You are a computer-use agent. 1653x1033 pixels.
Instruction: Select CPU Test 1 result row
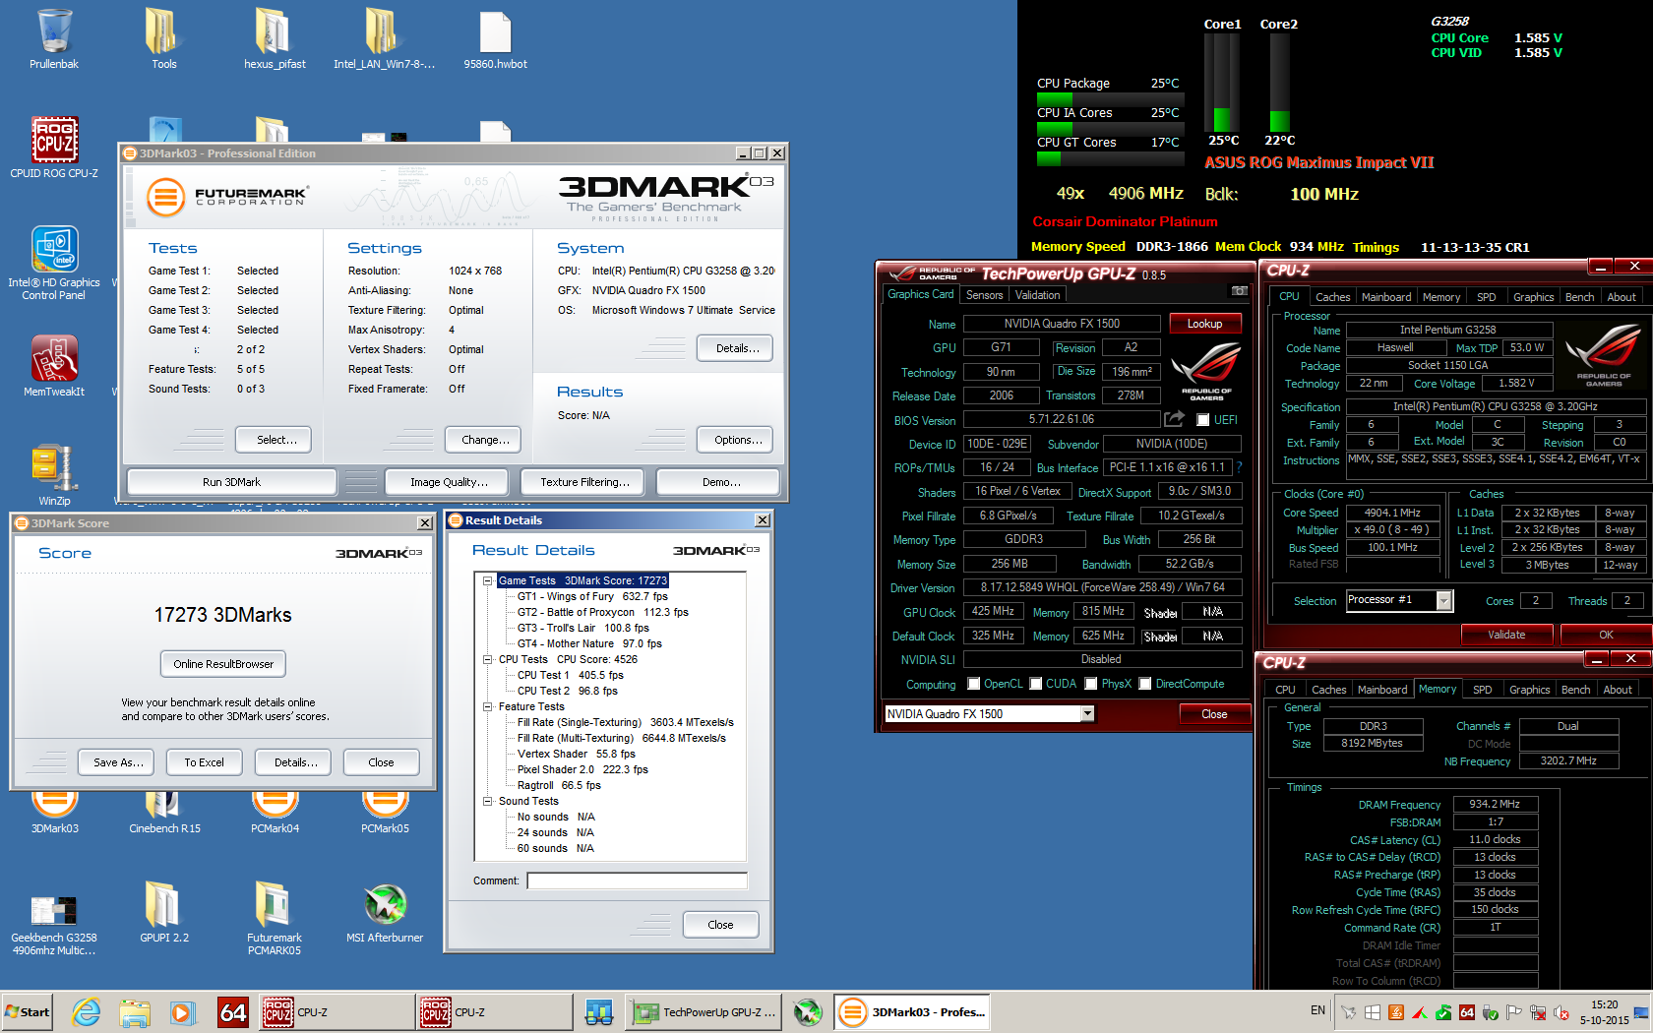(x=570, y=675)
